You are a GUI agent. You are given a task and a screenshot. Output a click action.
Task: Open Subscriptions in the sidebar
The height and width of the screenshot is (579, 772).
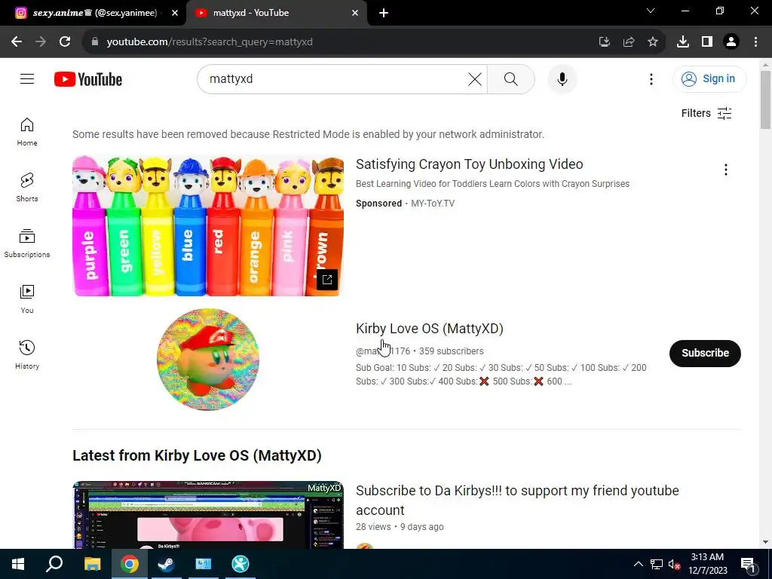27,244
